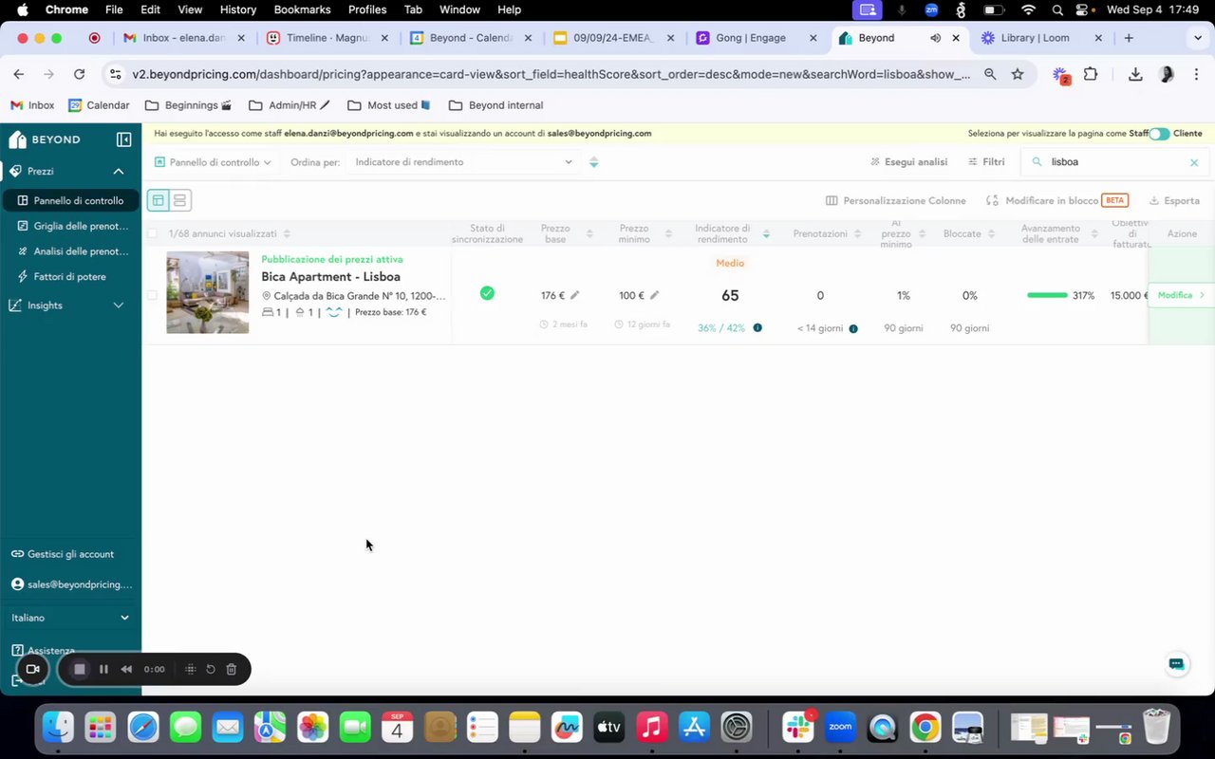Toggle ascending/descending sort order arrows

pos(593,162)
